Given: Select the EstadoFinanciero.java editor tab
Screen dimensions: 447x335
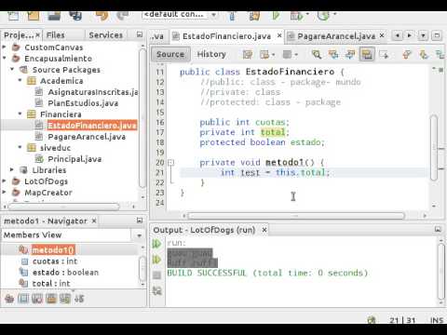Looking at the screenshot, I should pyautogui.click(x=226, y=36).
